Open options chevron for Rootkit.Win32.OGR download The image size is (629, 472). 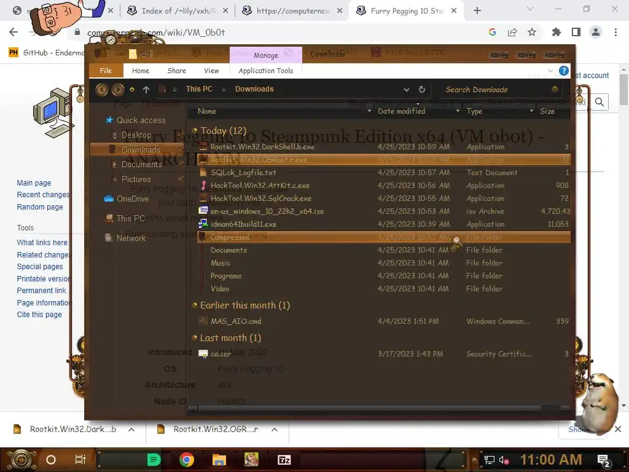click(x=275, y=430)
